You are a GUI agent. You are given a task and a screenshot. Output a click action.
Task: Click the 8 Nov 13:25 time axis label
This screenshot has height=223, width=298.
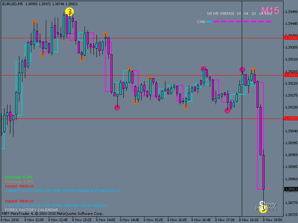[82, 220]
